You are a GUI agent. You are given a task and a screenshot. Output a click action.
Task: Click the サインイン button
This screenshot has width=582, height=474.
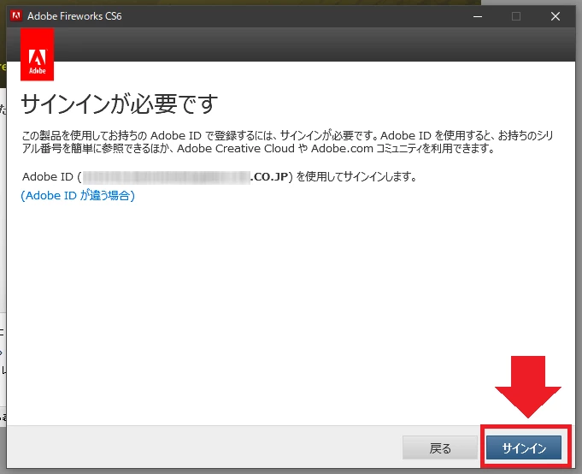[524, 447]
